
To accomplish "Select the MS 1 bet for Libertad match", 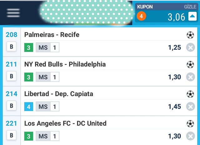I will coord(47,106).
